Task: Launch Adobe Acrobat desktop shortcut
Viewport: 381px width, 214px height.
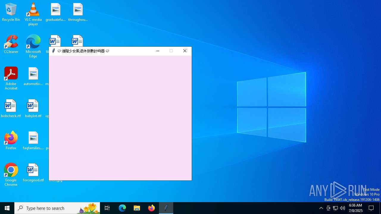Action: pos(11,78)
